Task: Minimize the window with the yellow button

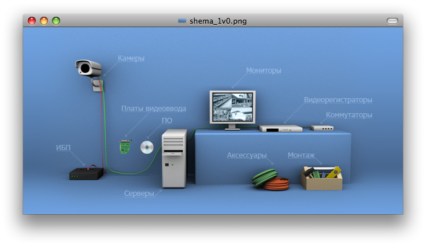Action: click(44, 21)
